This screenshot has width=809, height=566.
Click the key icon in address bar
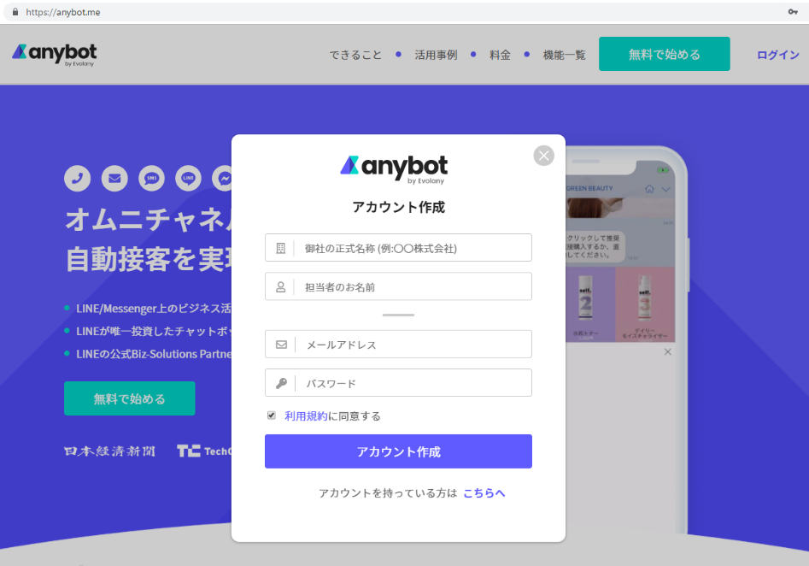click(793, 12)
